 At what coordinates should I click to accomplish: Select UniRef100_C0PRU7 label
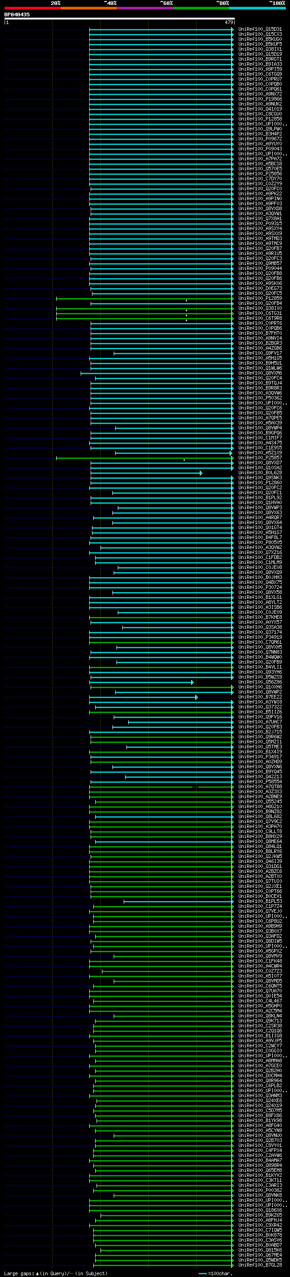click(x=260, y=79)
